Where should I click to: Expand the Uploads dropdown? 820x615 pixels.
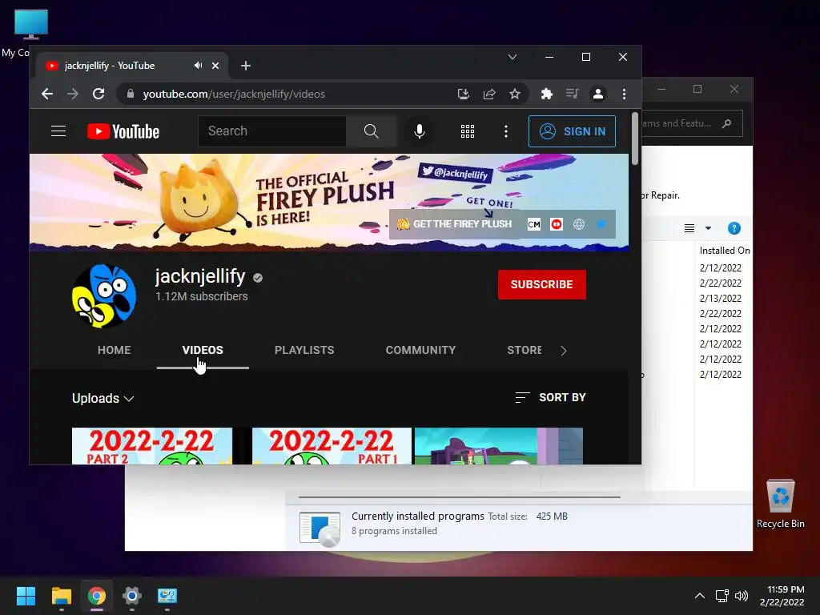(103, 398)
